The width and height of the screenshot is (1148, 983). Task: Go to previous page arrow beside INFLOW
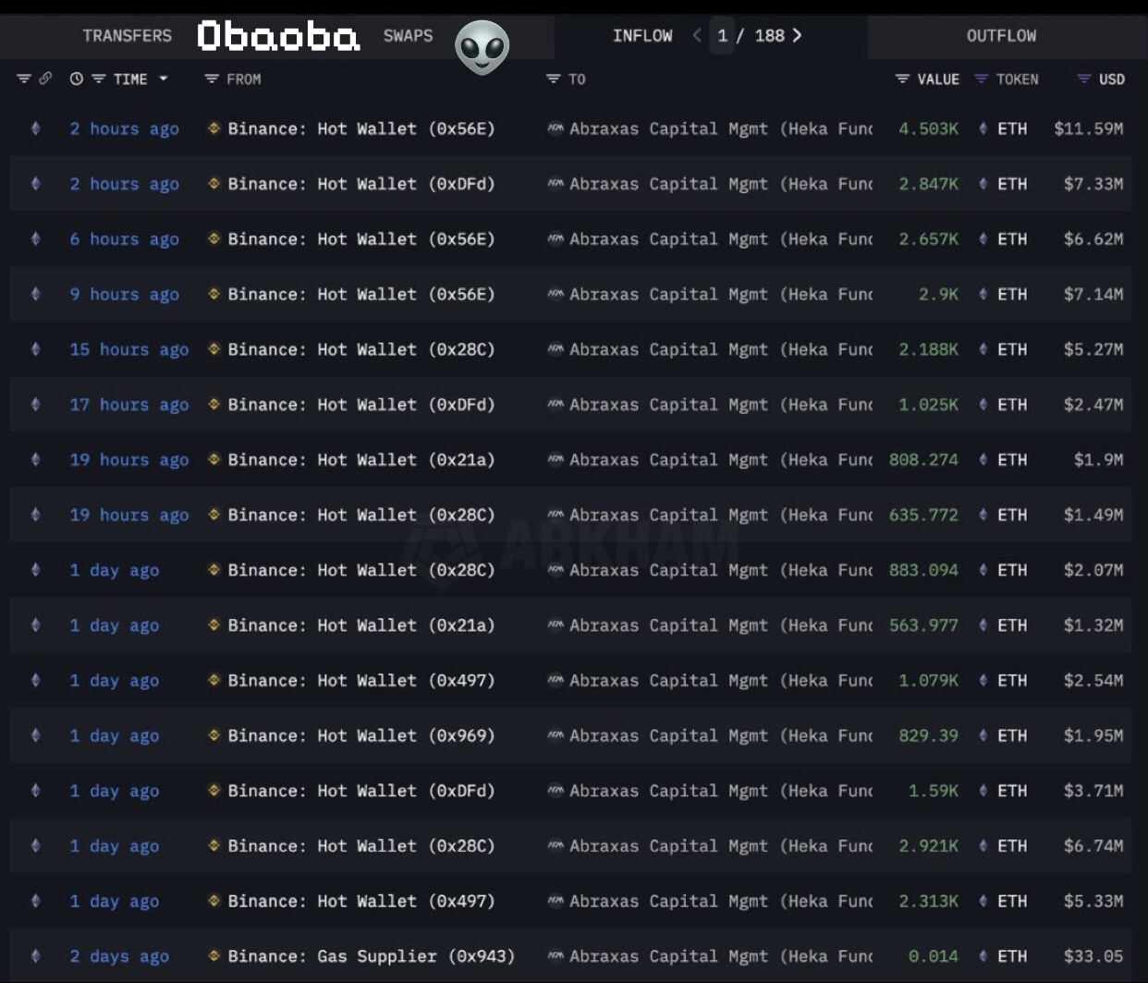pyautogui.click(x=697, y=35)
